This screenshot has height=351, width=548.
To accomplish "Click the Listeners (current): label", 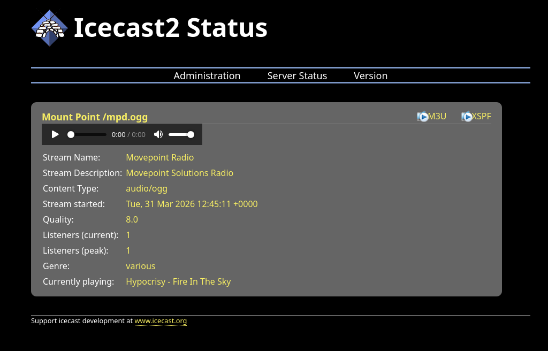I will [x=81, y=235].
